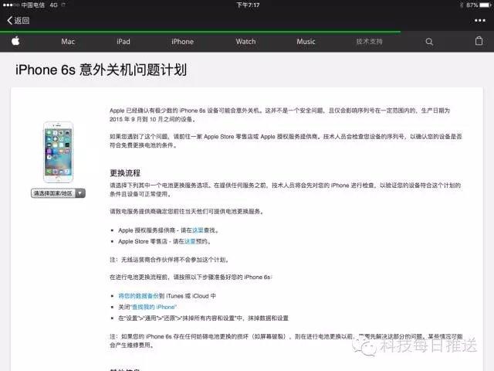Open the shopping bag icon
This screenshot has height=371, width=494.
(479, 41)
